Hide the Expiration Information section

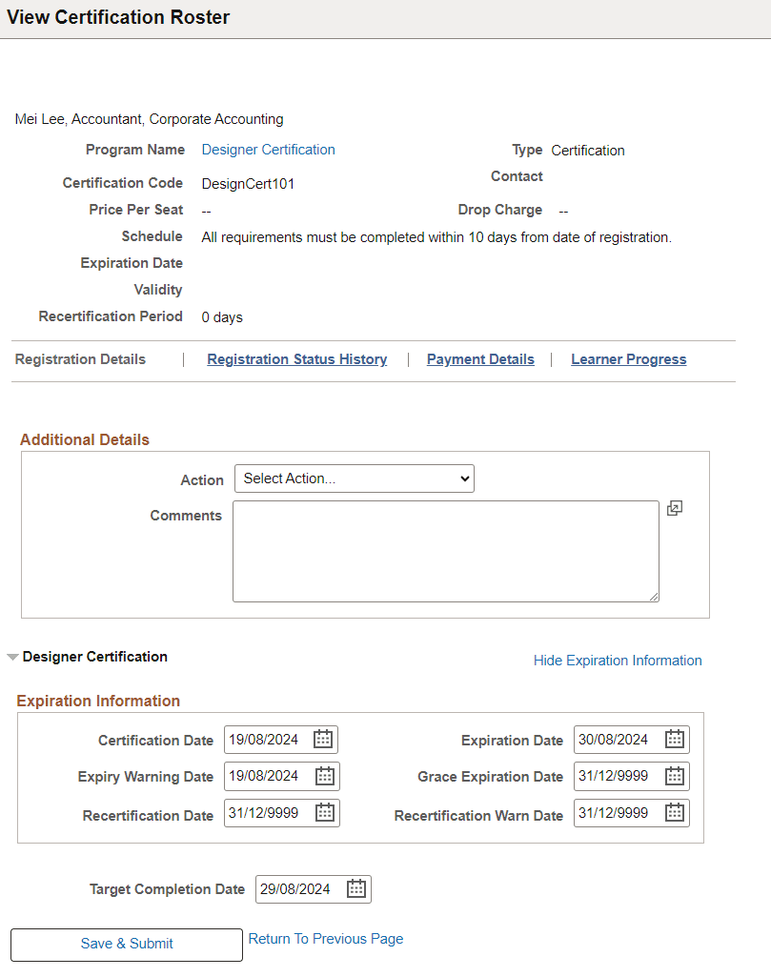[x=617, y=660]
